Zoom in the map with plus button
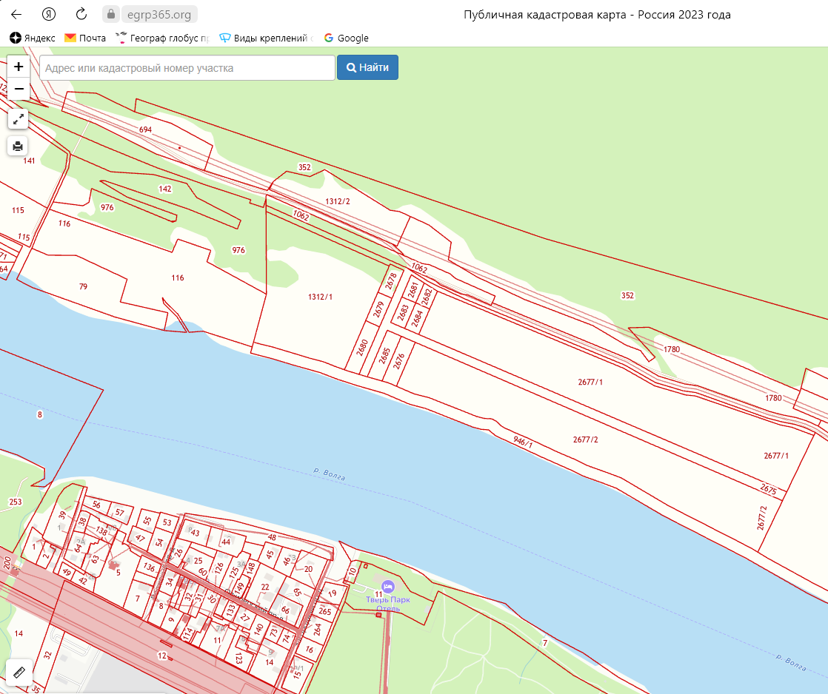Viewport: 828px width, 694px height. pos(19,67)
